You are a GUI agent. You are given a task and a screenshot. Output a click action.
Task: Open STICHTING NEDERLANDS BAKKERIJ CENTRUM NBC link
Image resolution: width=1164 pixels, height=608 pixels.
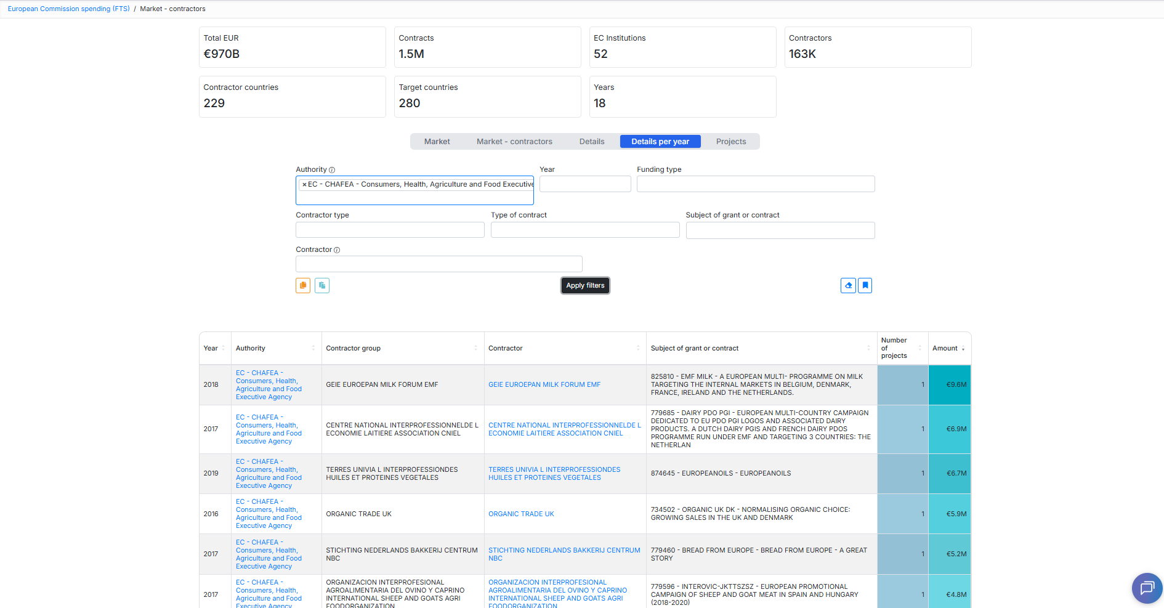tap(564, 554)
